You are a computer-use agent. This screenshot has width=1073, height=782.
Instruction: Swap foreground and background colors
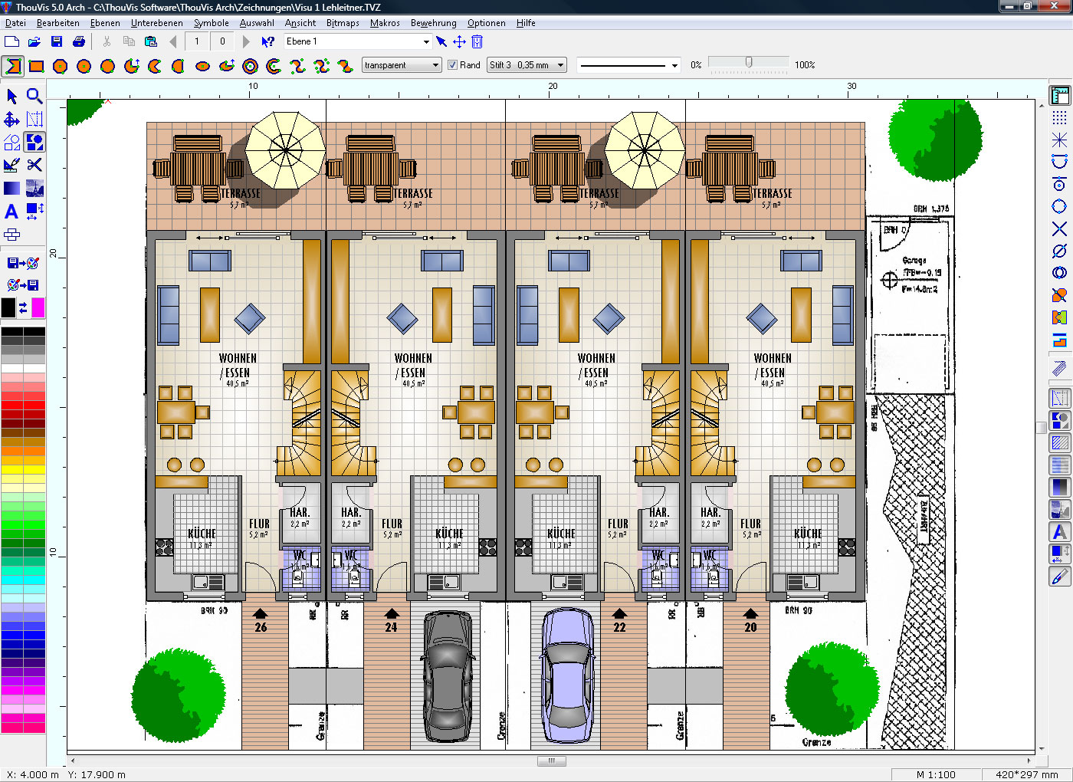[23, 307]
